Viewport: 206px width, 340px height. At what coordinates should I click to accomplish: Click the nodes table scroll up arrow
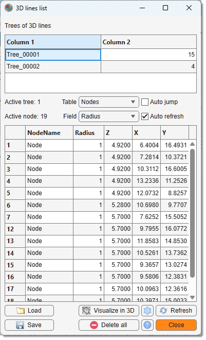[192, 144]
